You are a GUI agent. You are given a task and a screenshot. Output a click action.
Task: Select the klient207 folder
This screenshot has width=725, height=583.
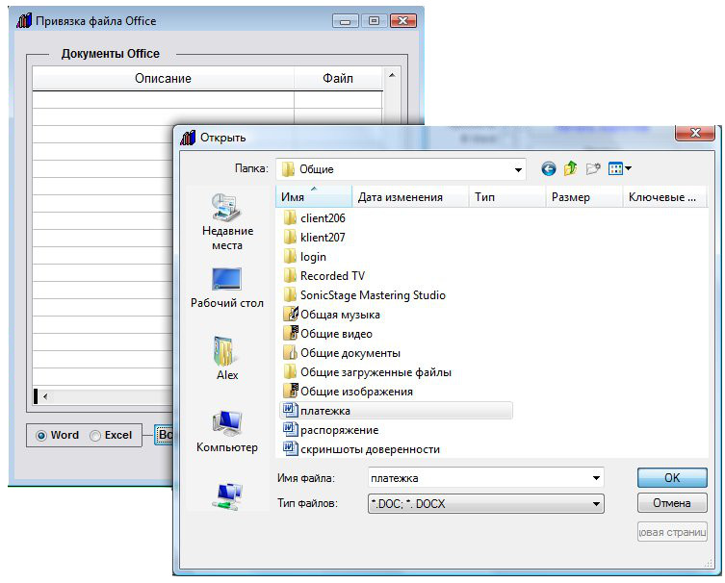(315, 238)
